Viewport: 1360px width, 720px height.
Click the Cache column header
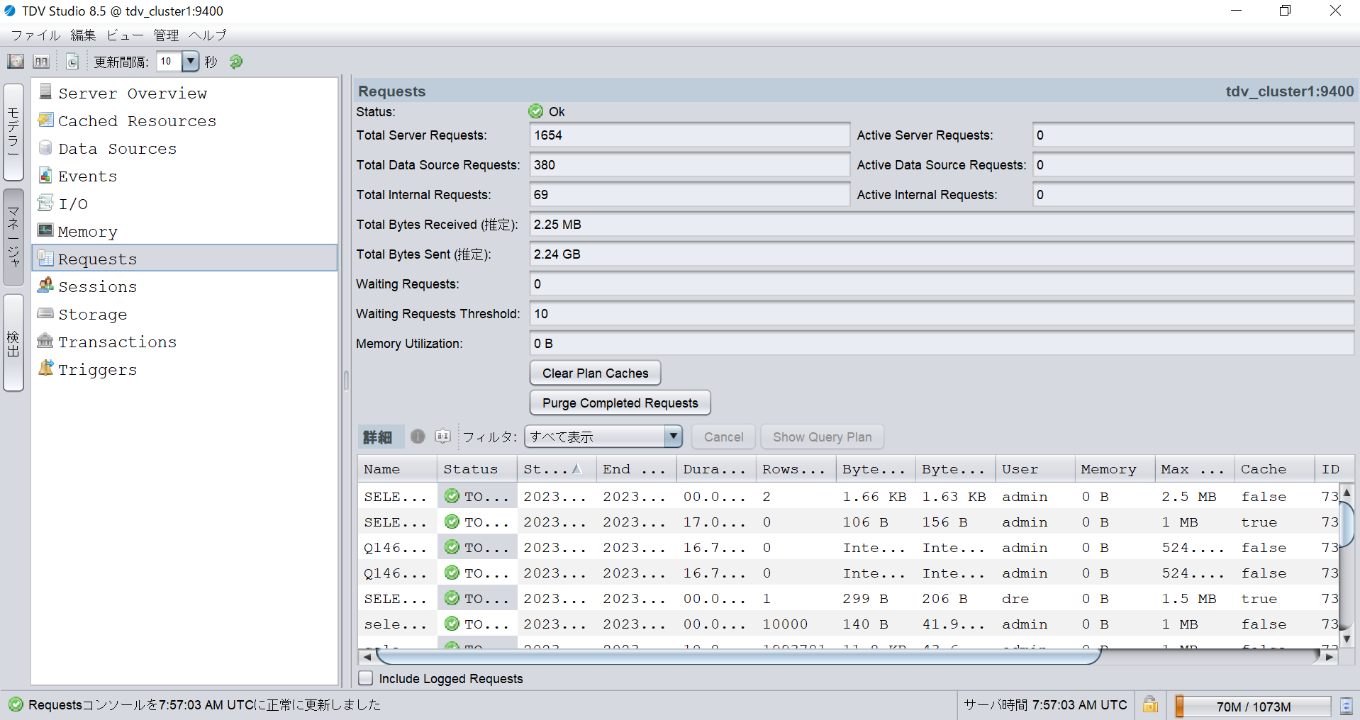tap(1274, 469)
